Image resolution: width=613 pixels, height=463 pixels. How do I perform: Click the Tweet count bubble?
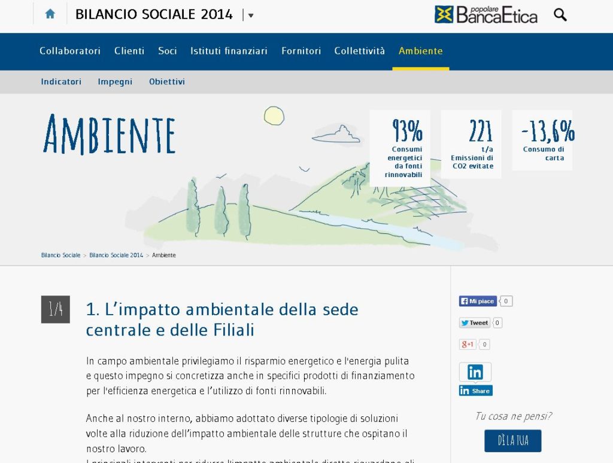coord(497,323)
